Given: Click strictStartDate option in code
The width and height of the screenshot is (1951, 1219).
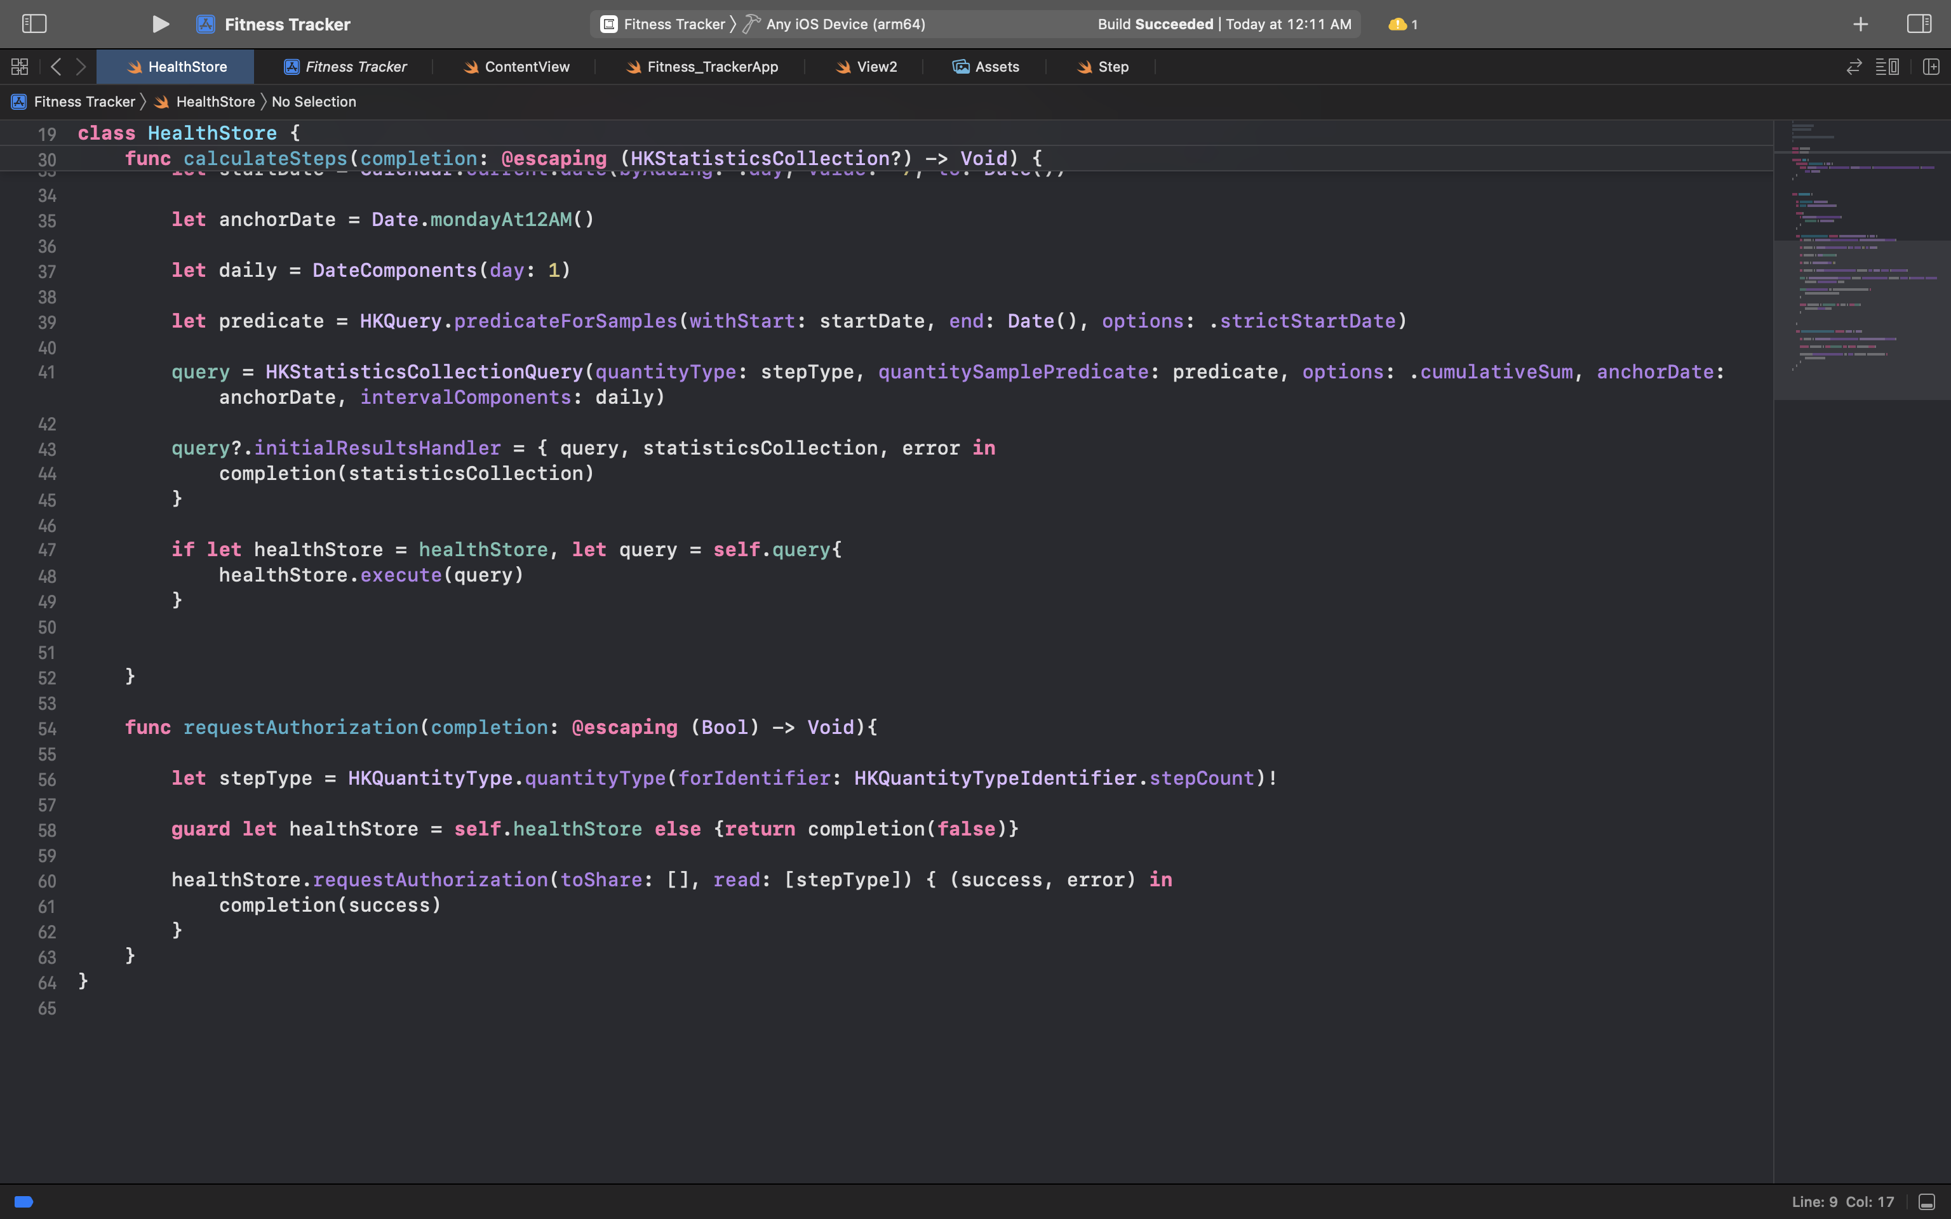Looking at the screenshot, I should click(x=1307, y=321).
